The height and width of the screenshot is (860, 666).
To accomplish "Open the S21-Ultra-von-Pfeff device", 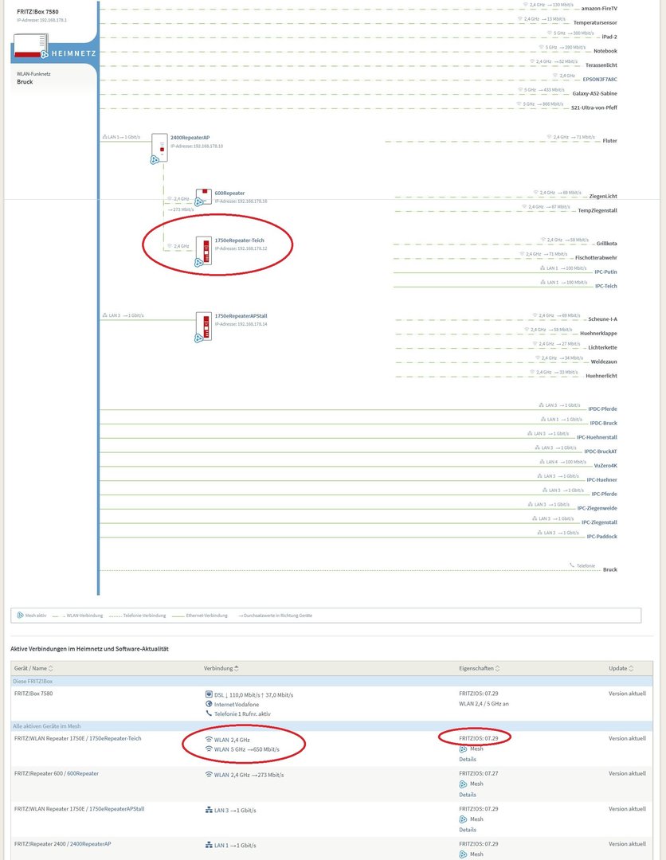I will (594, 108).
